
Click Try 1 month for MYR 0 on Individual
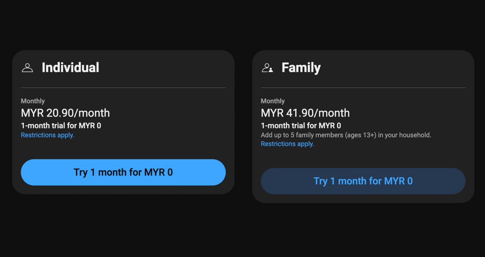[x=123, y=172]
